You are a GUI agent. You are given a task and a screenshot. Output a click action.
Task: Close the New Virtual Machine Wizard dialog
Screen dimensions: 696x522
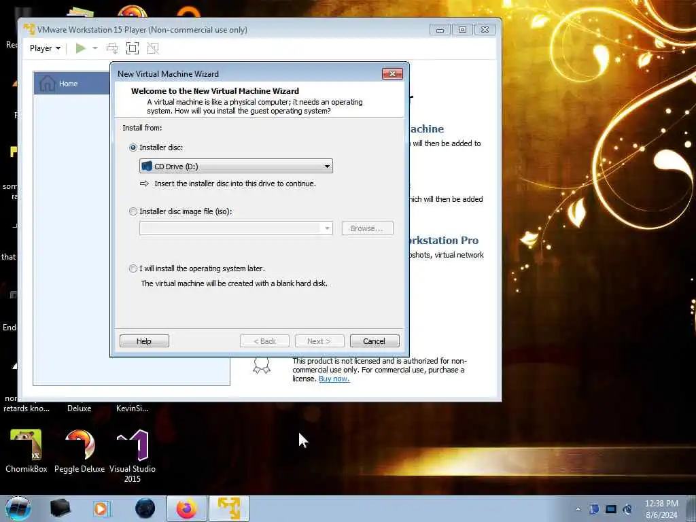point(392,73)
